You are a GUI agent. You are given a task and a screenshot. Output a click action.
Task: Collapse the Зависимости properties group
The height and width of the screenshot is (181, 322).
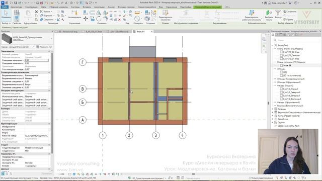click(x=49, y=51)
